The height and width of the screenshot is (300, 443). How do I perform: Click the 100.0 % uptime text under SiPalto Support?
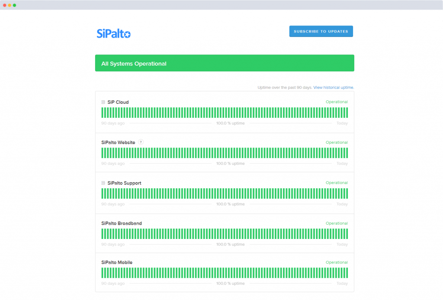231,203
